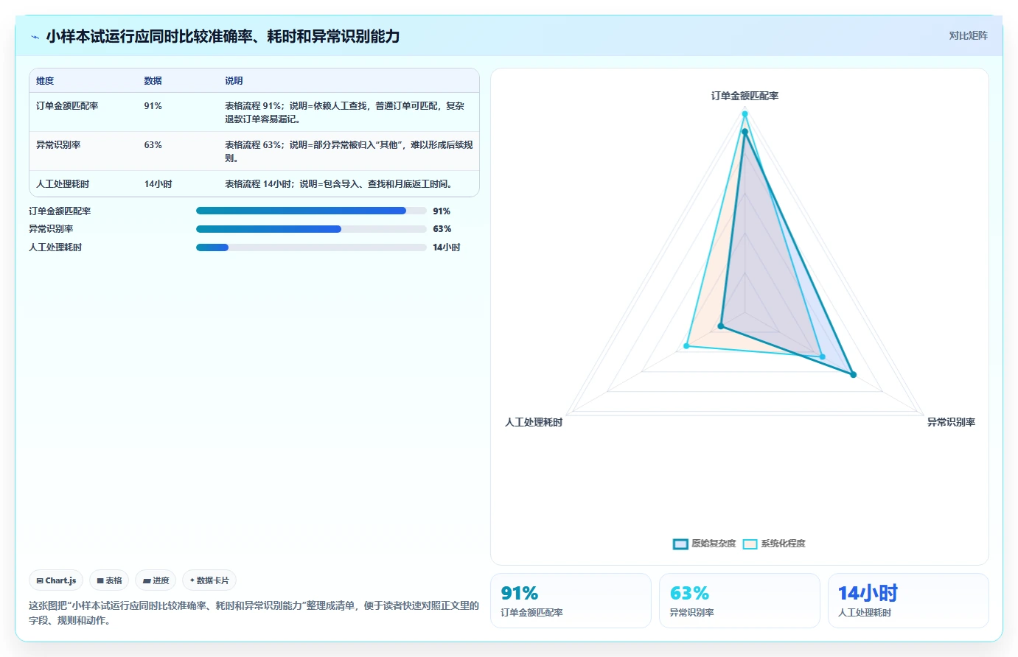Viewport: 1018px width, 657px height.
Task: Click the 63% label beside progress bar
Action: (x=442, y=229)
